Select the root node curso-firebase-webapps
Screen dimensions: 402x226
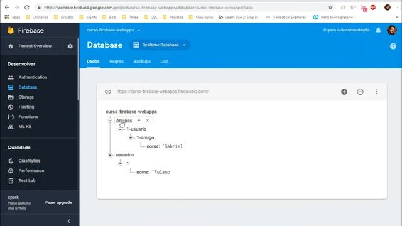coord(131,112)
